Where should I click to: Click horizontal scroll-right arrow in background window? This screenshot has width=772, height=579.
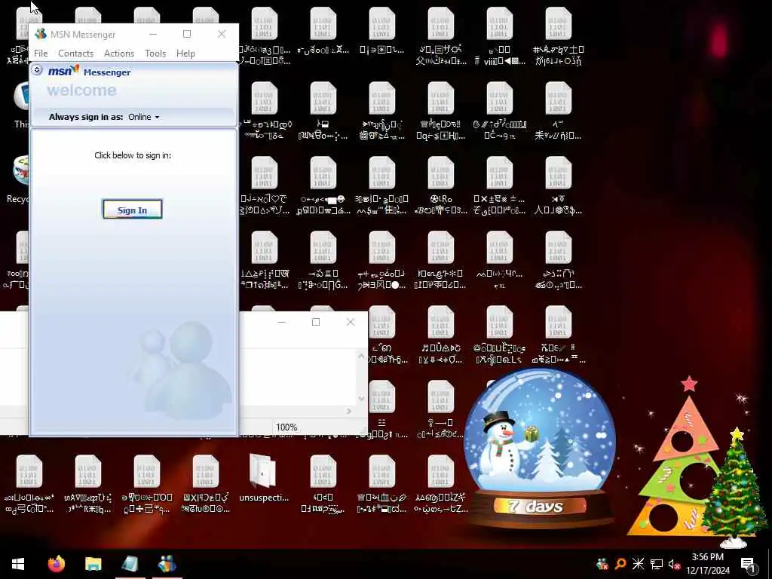click(x=349, y=412)
